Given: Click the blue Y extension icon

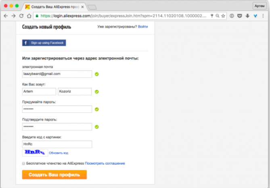Looking at the screenshot, I should (255, 16).
